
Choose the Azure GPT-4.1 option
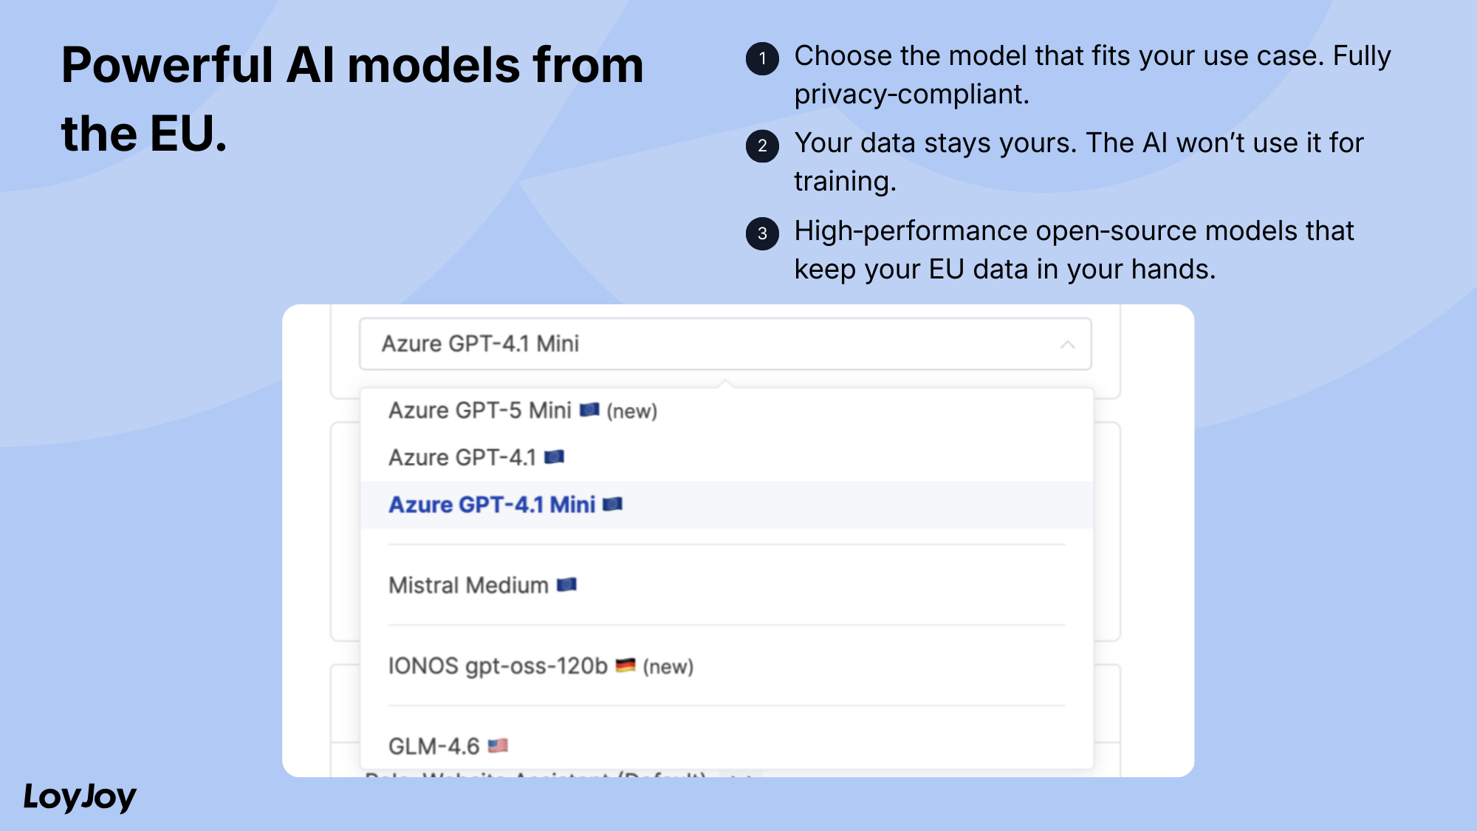coord(462,458)
